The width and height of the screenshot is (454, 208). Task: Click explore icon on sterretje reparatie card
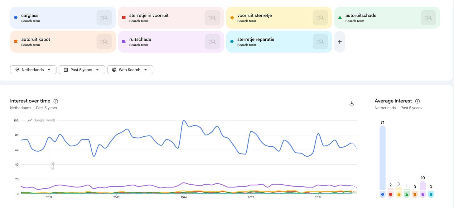pyautogui.click(x=320, y=42)
